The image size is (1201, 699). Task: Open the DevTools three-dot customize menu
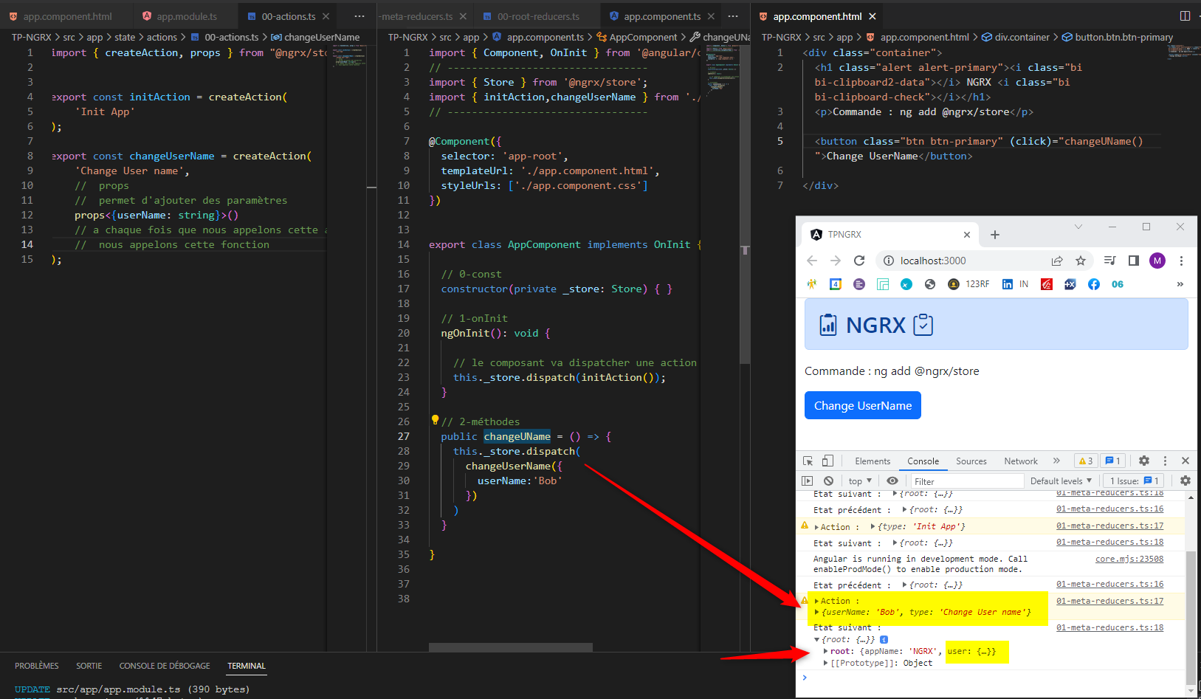click(x=1165, y=461)
